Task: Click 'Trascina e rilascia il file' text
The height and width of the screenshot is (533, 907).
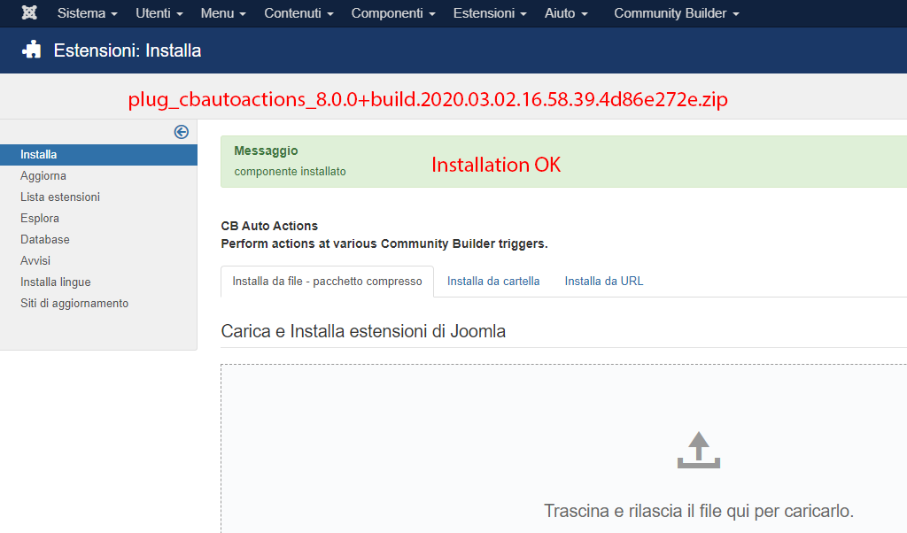Action: point(699,511)
